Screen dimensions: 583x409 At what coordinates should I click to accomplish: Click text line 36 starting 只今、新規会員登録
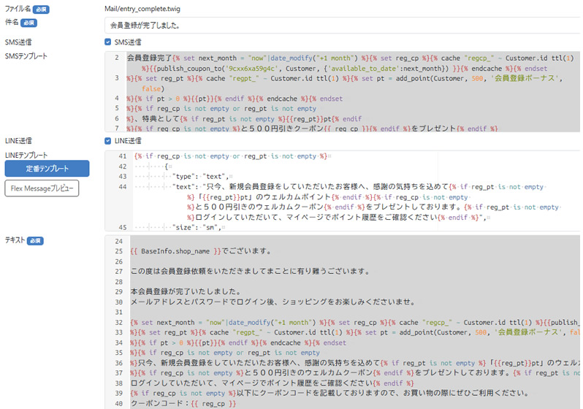coord(355,362)
